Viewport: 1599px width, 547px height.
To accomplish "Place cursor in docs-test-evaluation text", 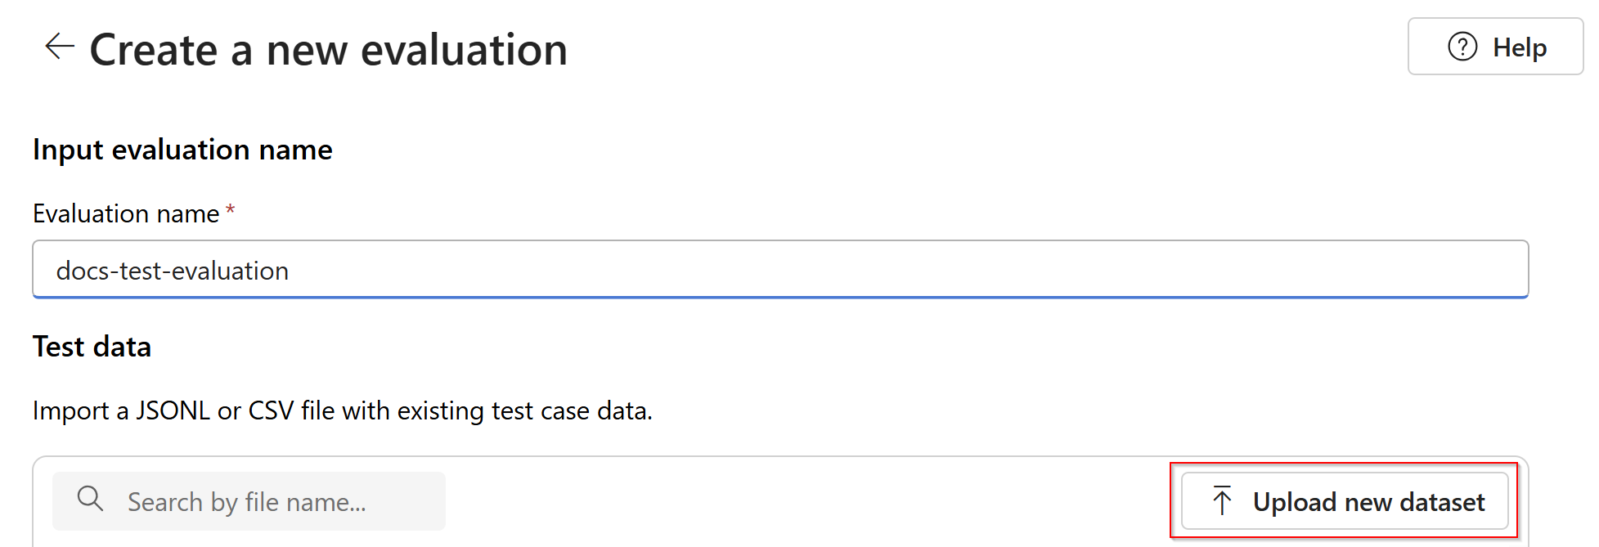I will pos(173,271).
